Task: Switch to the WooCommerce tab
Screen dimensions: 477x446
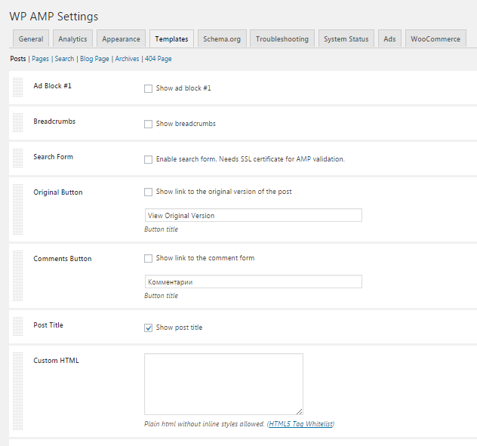Action: coord(435,38)
